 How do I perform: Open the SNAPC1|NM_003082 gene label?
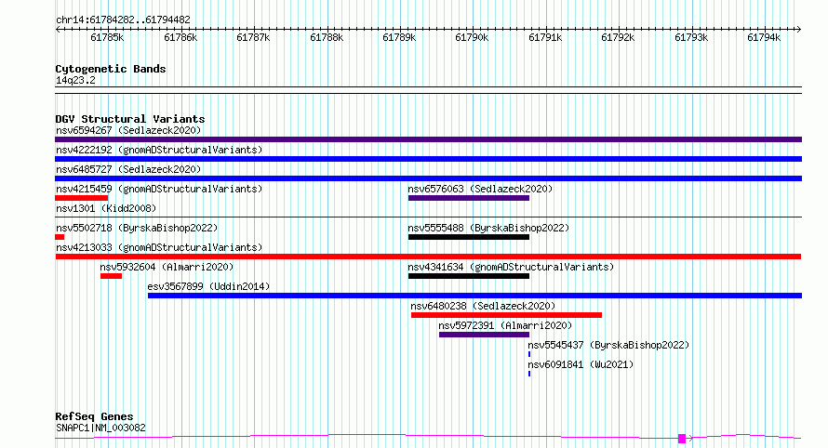100,428
